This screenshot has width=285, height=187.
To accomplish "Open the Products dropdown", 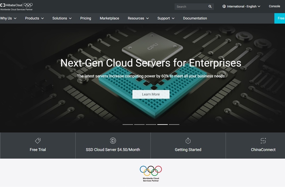I will click(x=34, y=18).
